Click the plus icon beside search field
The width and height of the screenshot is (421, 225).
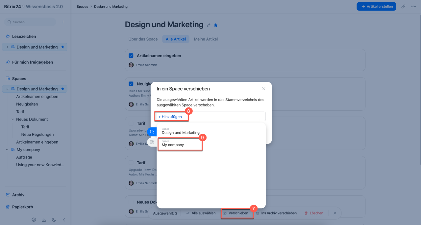coord(63,22)
